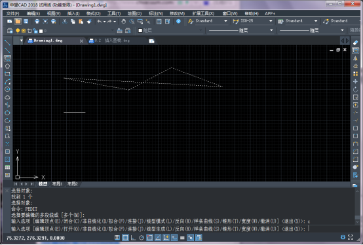This screenshot has height=245, width=363.
Task: Click the command line input field
Action: [x=183, y=229]
